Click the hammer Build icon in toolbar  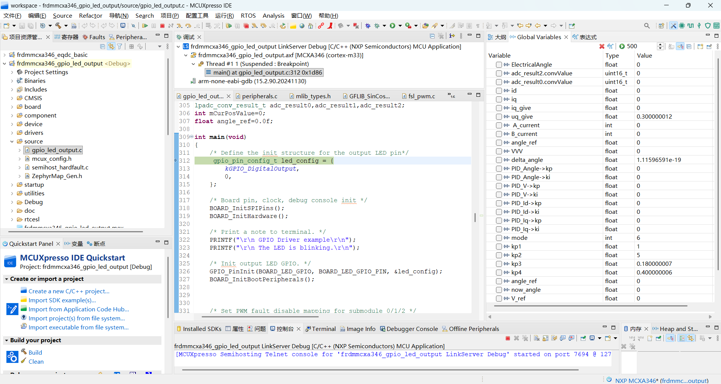tap(58, 26)
